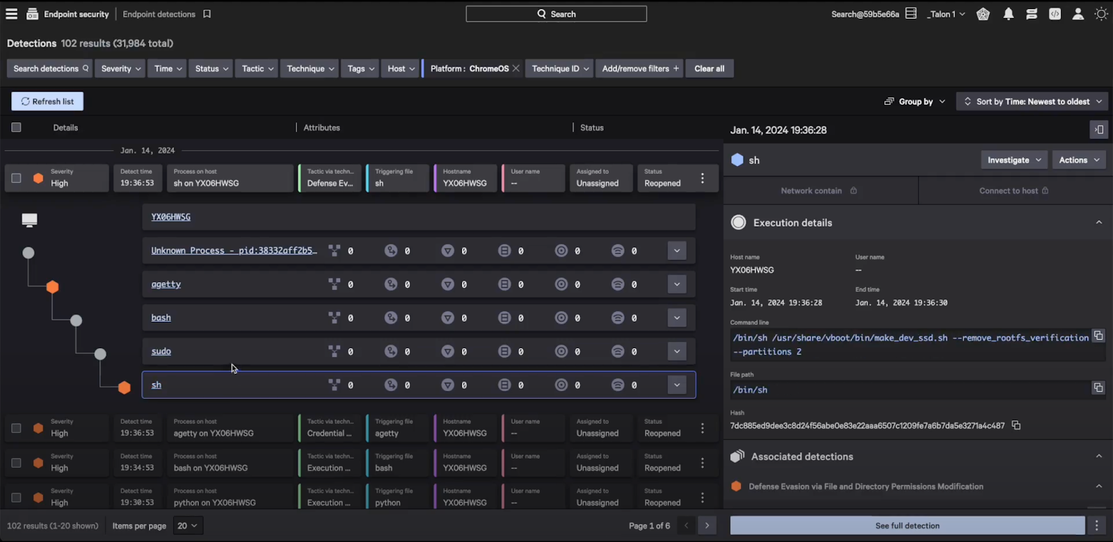Check the box for sh detection row
1113x542 pixels.
pyautogui.click(x=16, y=178)
